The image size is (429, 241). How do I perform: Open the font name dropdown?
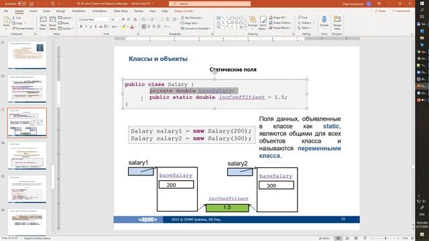pos(109,19)
